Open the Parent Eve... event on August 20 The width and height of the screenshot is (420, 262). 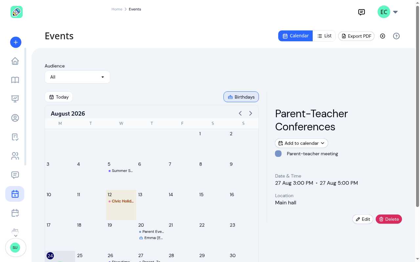151,232
